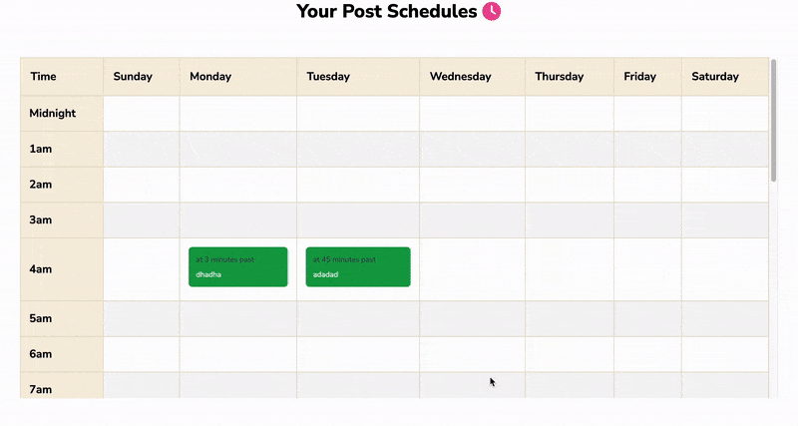Click the empty Saturday 1am slot

click(725, 149)
